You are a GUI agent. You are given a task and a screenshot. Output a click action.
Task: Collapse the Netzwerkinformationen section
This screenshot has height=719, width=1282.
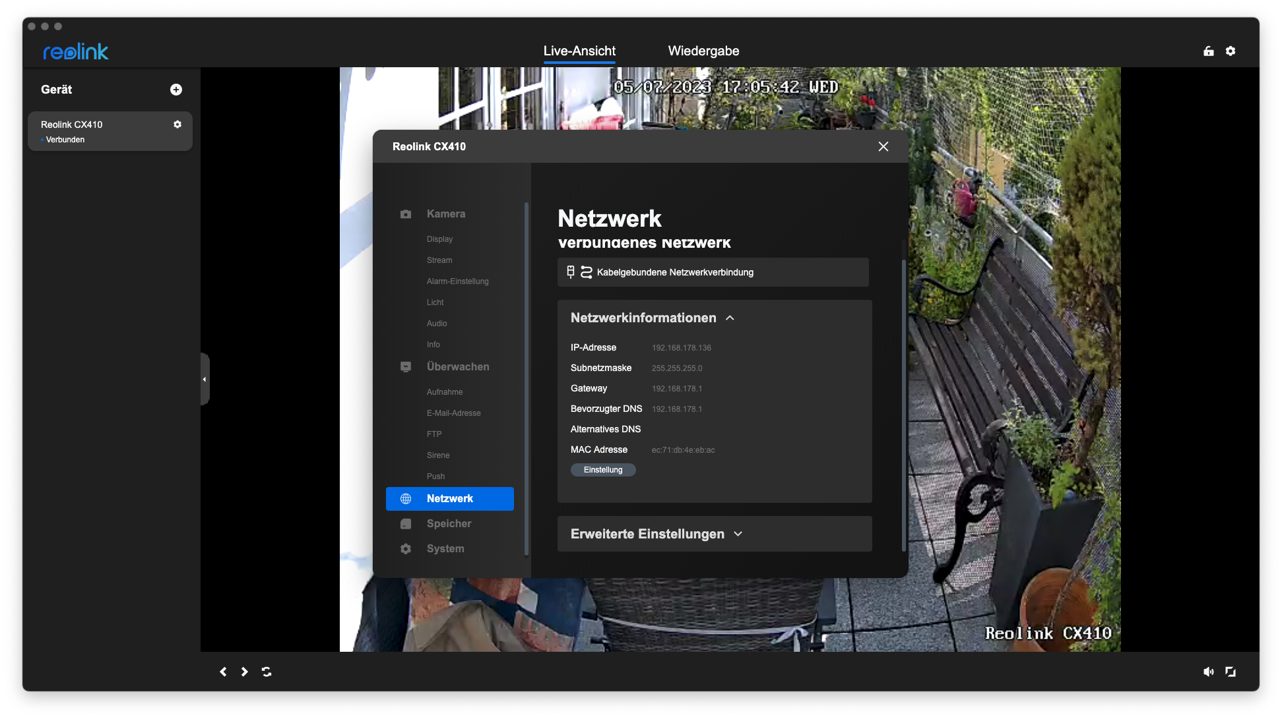tap(730, 318)
